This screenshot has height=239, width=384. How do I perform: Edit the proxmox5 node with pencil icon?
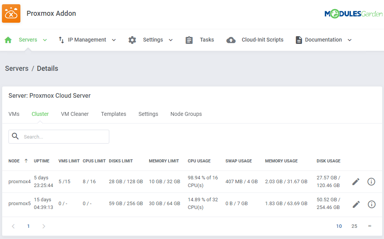point(356,204)
